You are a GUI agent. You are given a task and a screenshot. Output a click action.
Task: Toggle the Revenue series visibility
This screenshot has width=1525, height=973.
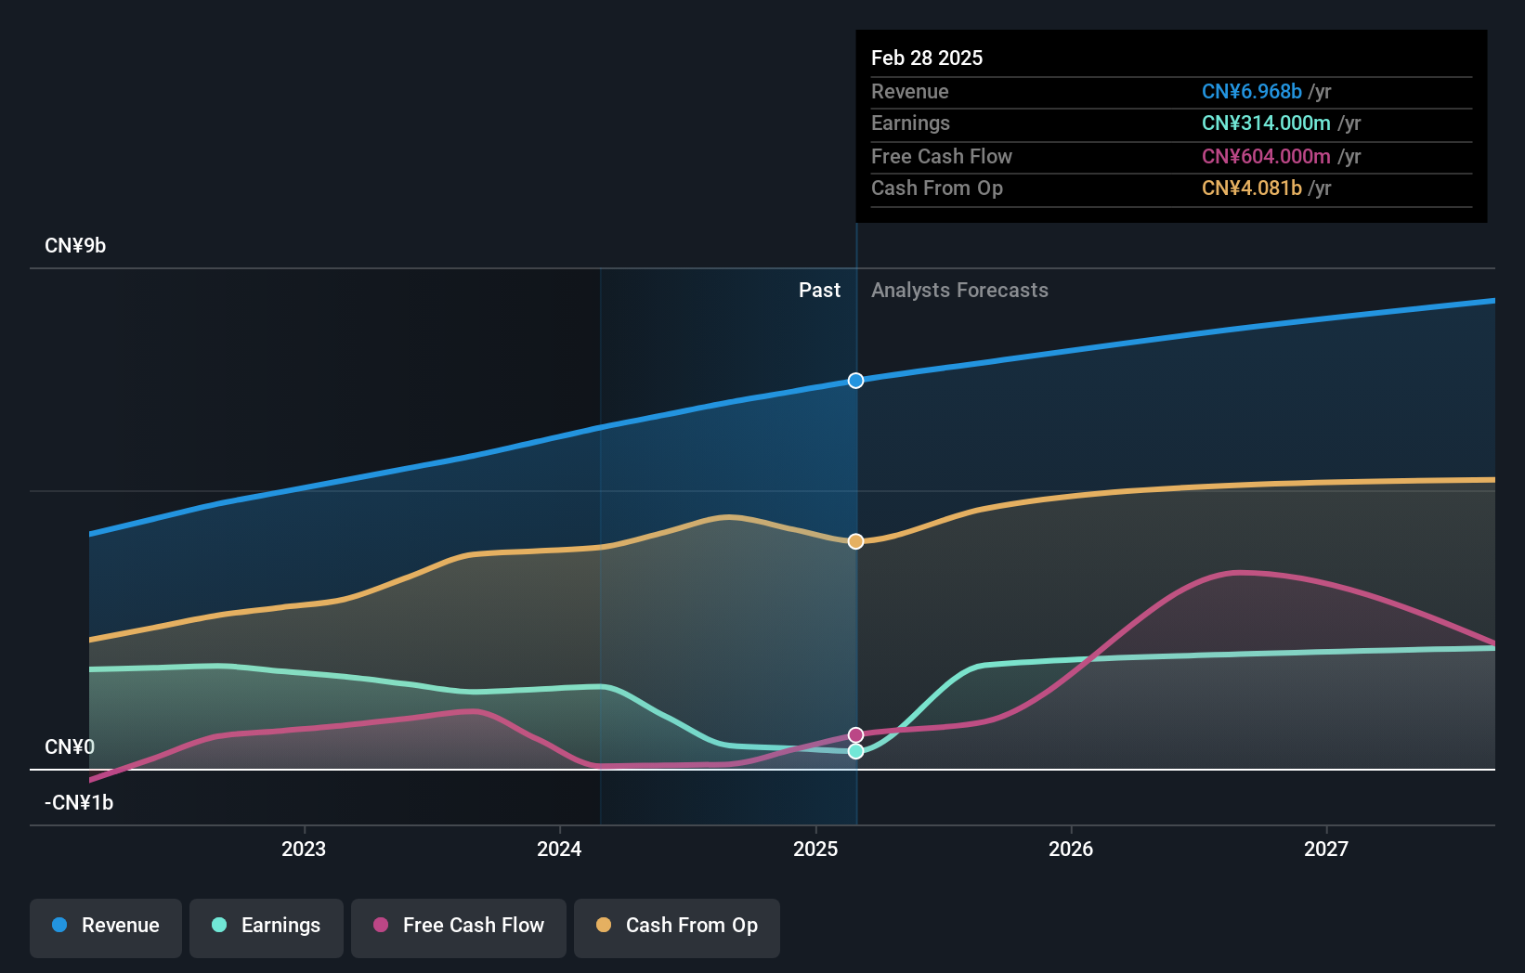pos(105,926)
